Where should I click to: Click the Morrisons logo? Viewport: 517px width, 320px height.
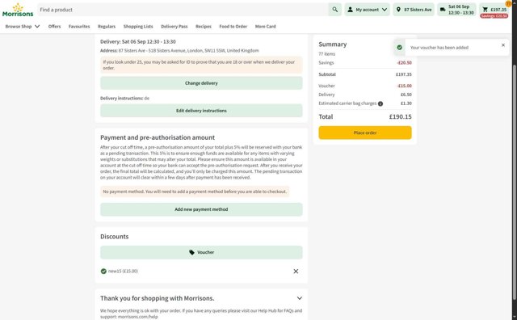(x=18, y=10)
